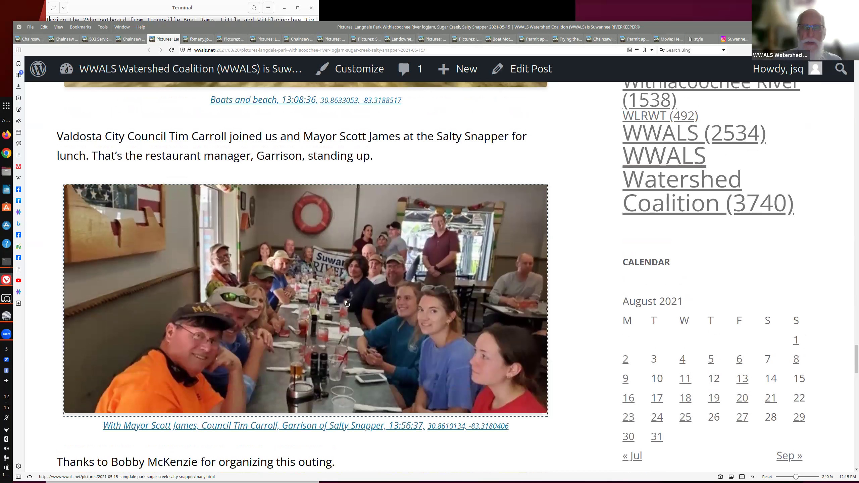Open the Translate panel in sidebar
This screenshot has height=483, width=859.
(x=18, y=121)
